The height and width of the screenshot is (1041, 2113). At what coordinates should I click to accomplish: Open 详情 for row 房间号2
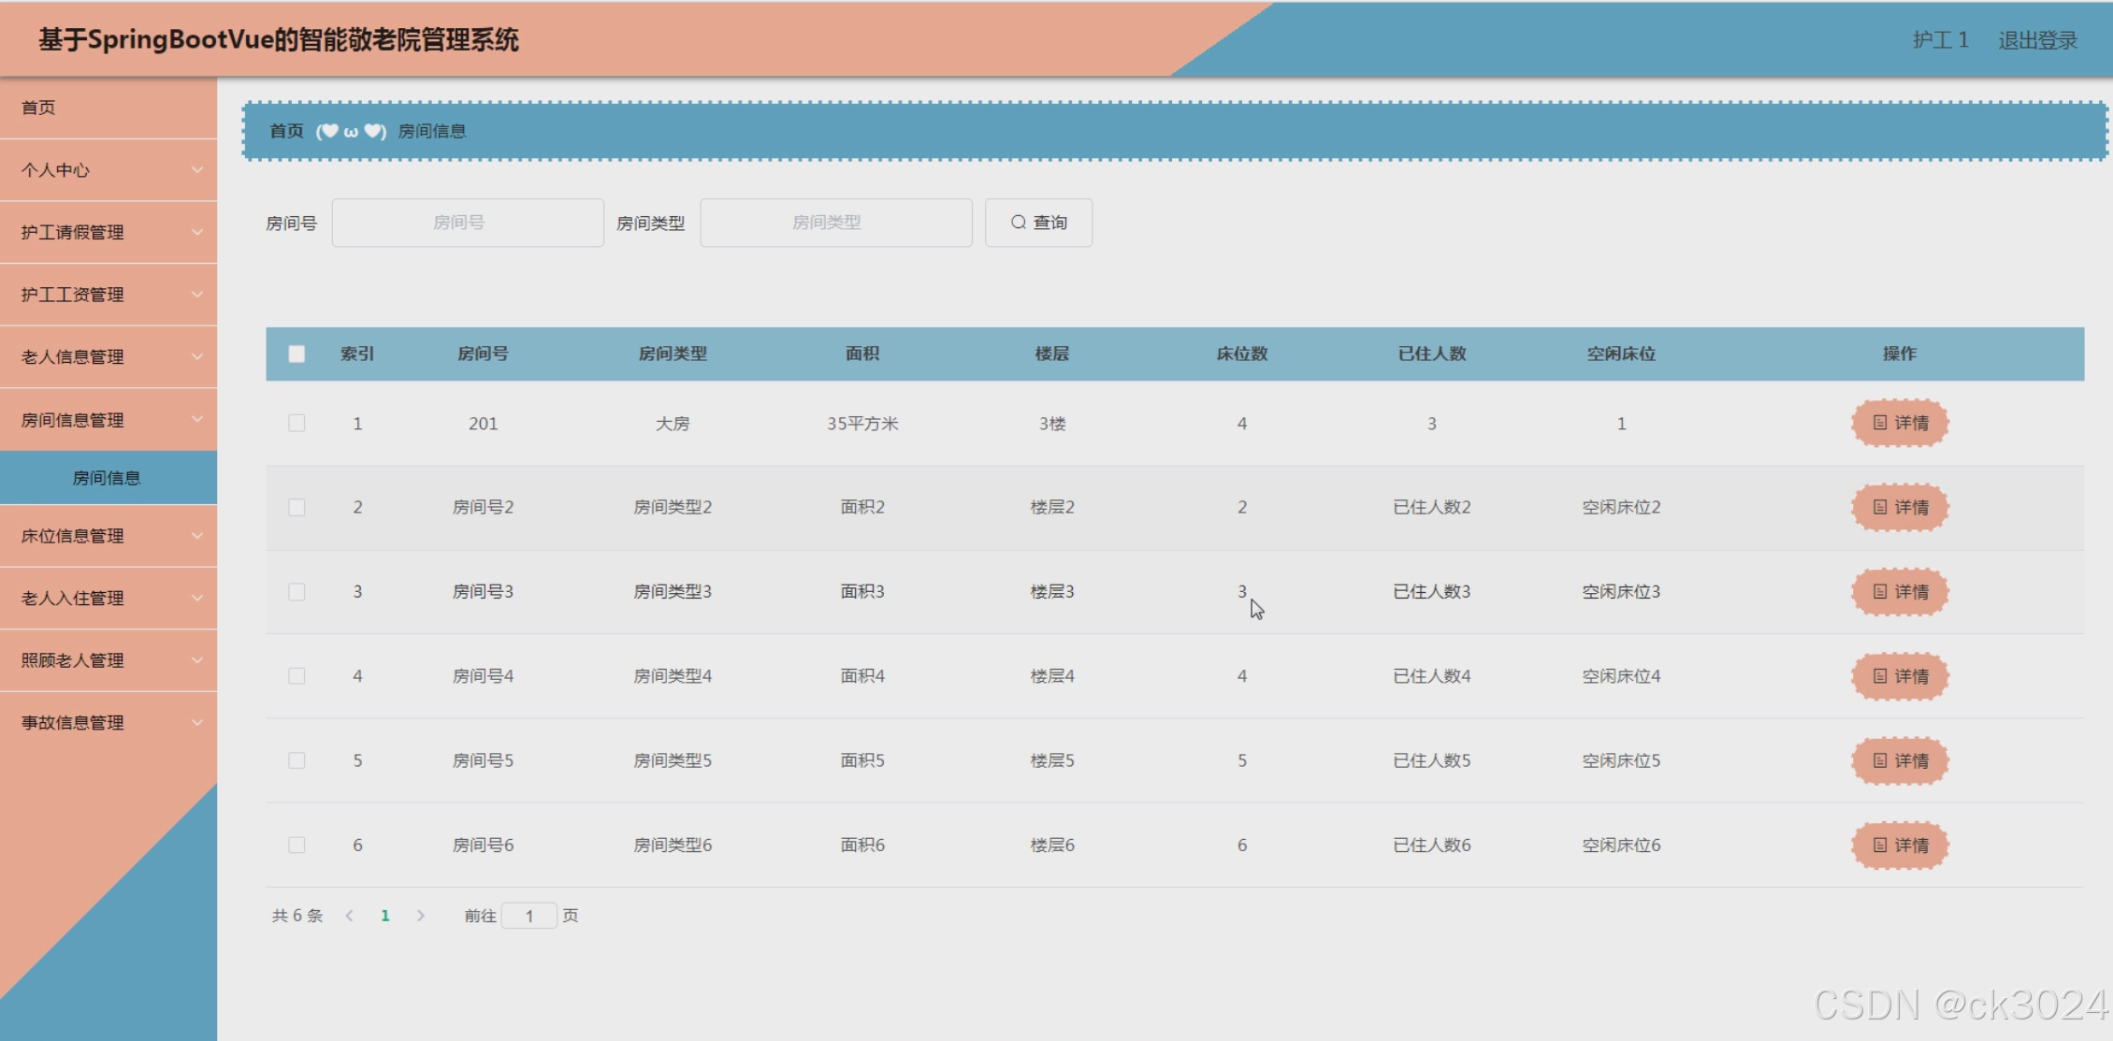point(1900,508)
